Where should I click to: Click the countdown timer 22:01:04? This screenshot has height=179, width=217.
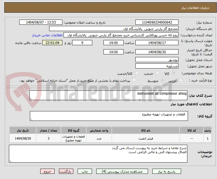click(x=52, y=43)
